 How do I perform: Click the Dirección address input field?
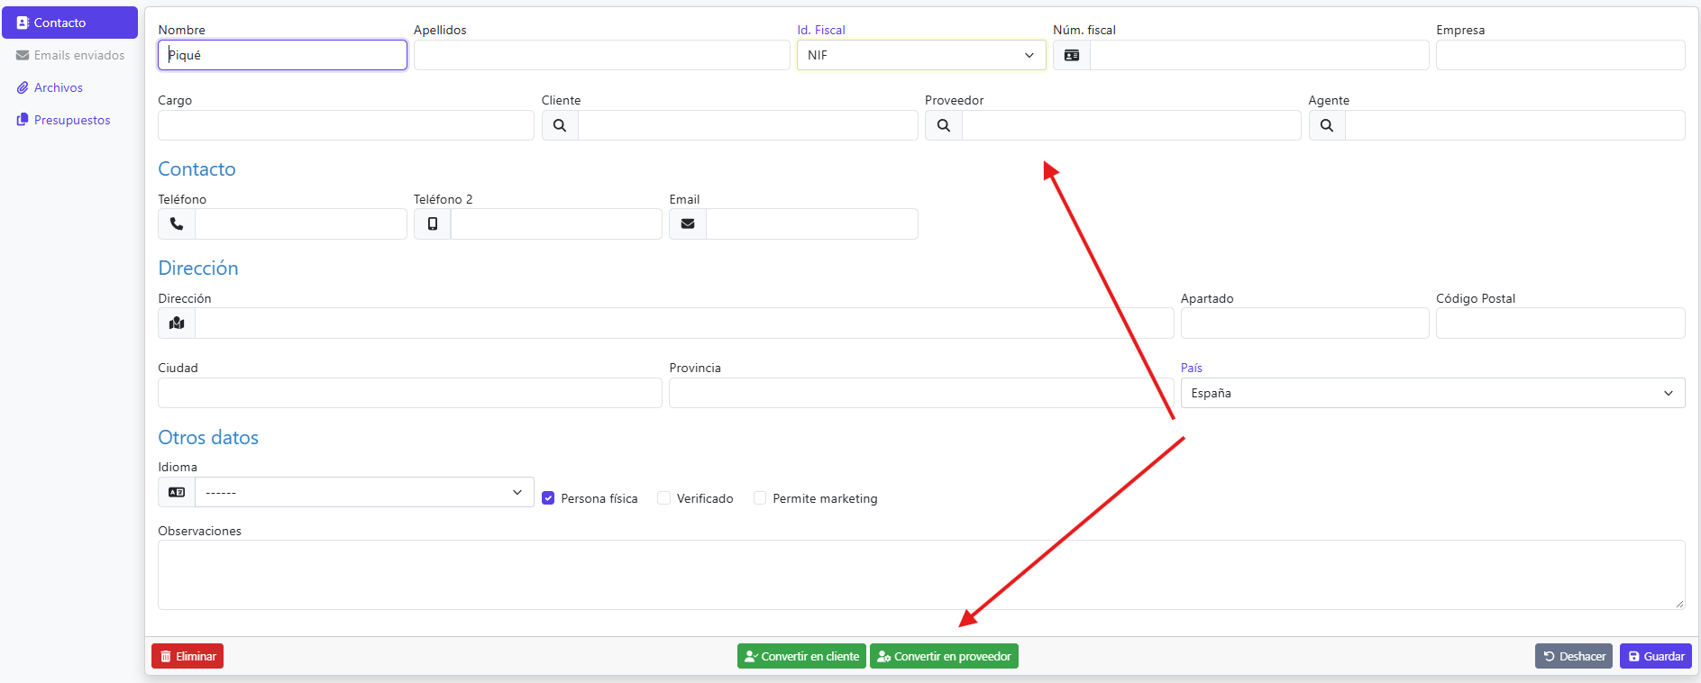point(684,323)
